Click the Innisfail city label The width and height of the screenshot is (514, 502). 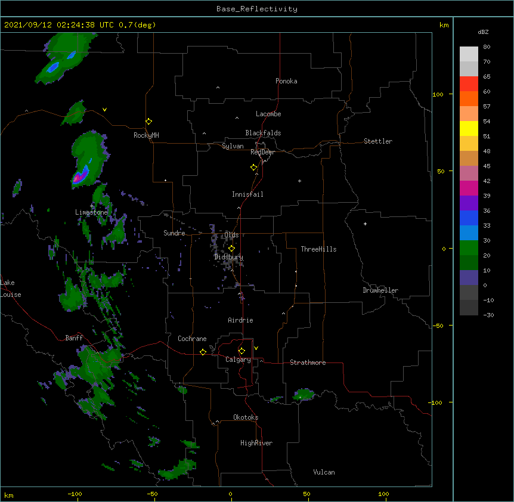pos(247,194)
